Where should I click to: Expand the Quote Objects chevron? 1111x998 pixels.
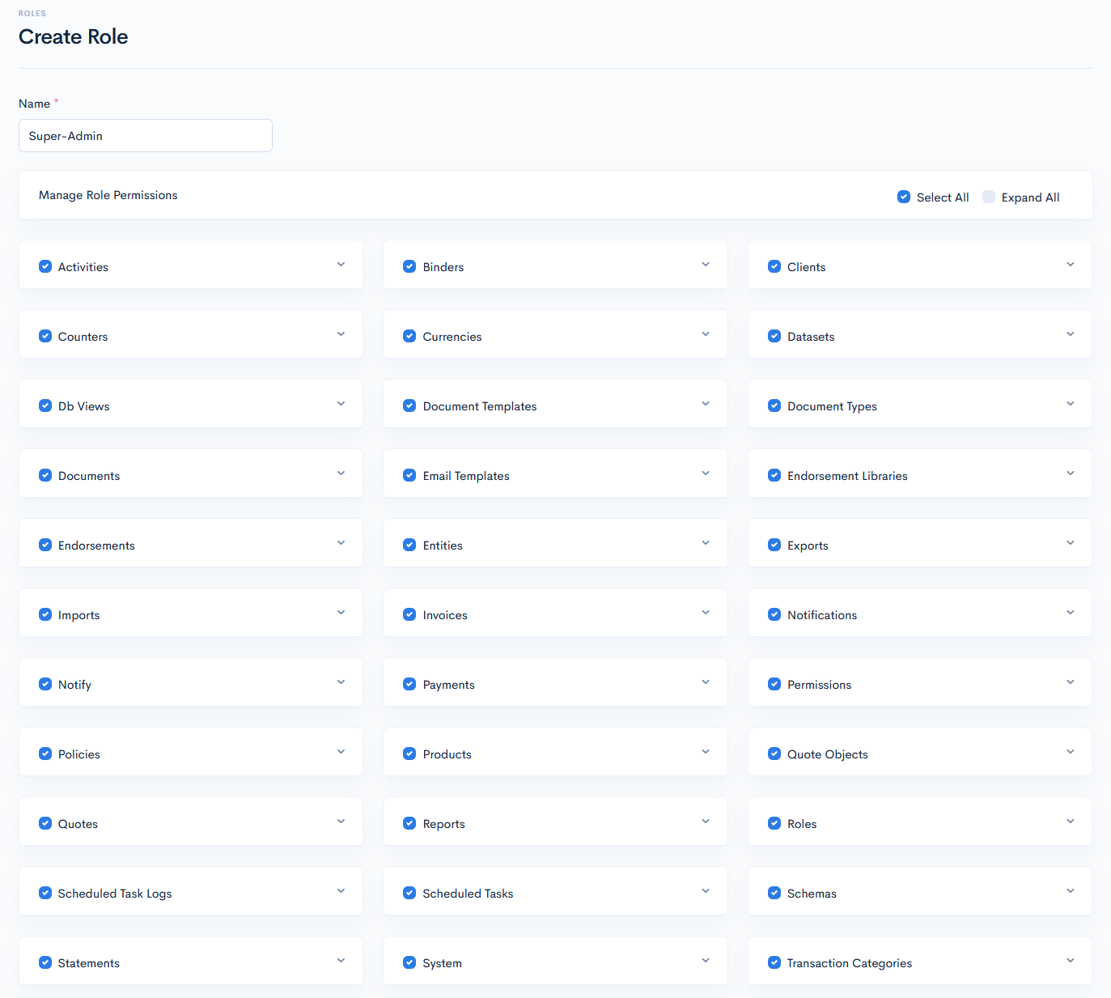pos(1071,752)
